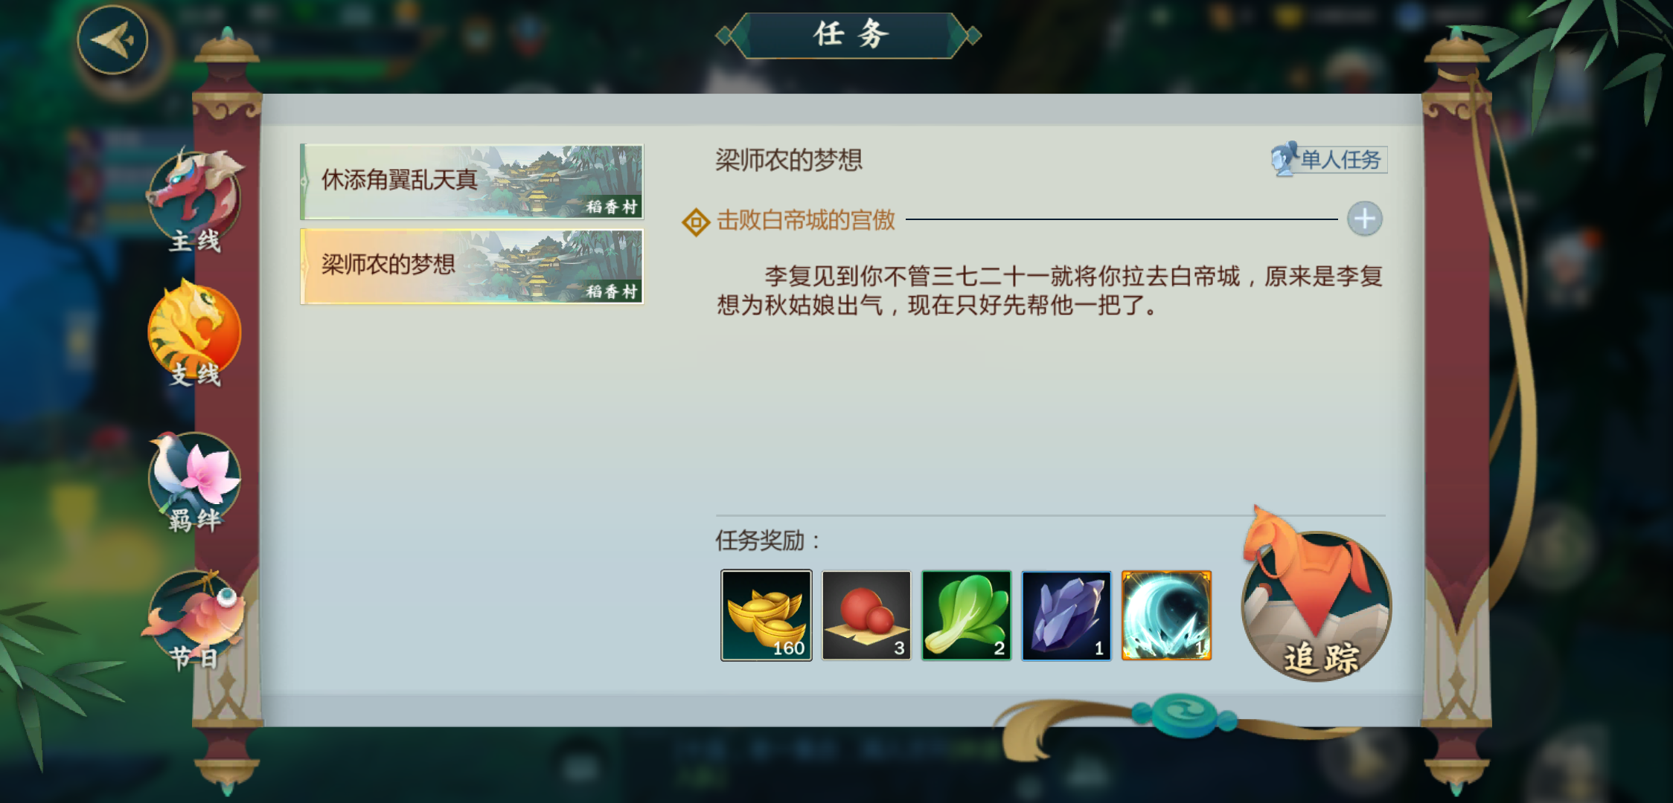The image size is (1673, 803).
Task: View purple crystal ore reward
Action: coord(1066,615)
